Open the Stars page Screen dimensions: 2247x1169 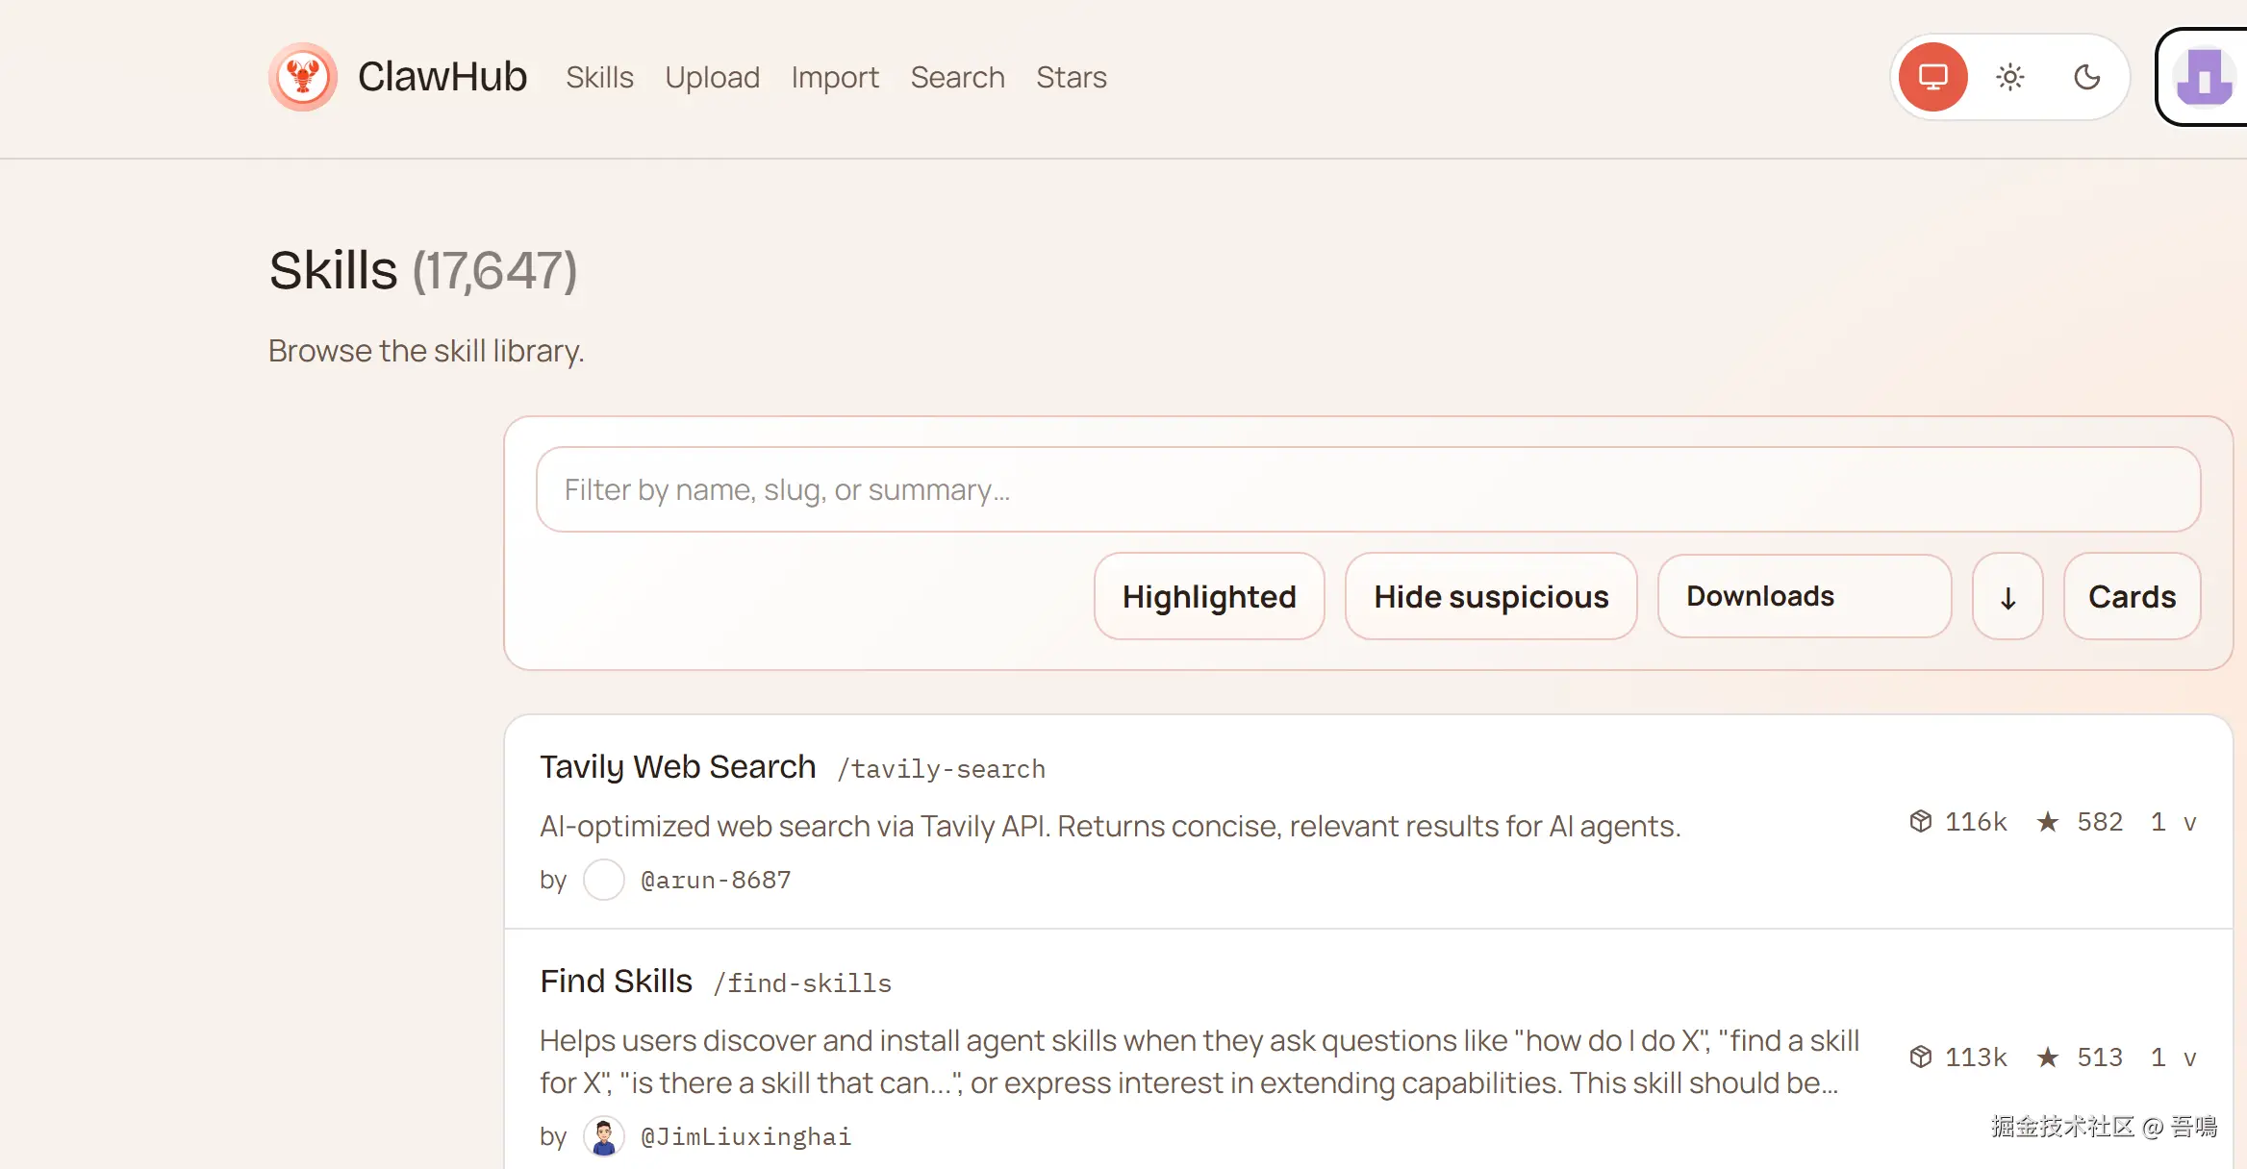tap(1071, 77)
